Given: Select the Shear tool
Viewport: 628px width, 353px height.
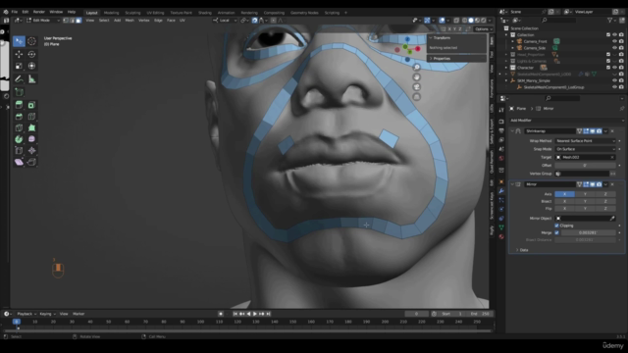Looking at the screenshot, I should [x=19, y=162].
